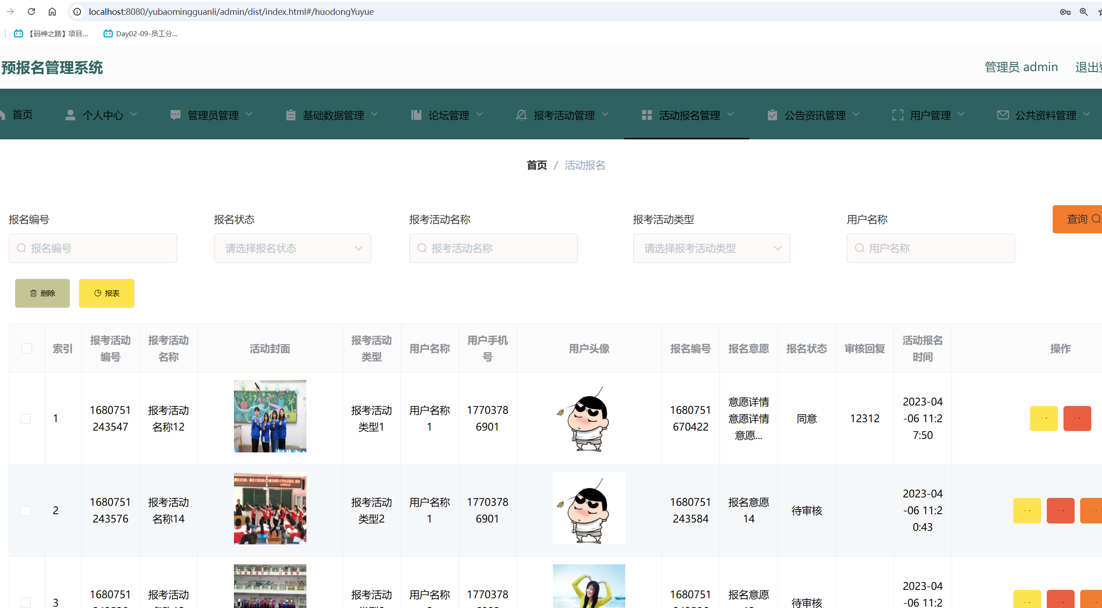
Task: Expand the 活动报名管理 menu chevron
Action: tap(731, 114)
